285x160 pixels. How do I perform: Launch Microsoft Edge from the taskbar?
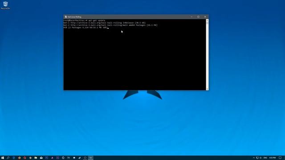tap(14, 158)
